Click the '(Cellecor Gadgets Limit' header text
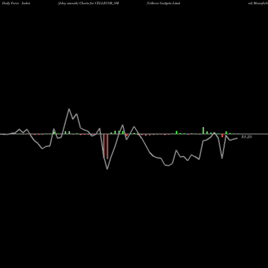Screen dimensions: 268x268 click(x=163, y=3)
